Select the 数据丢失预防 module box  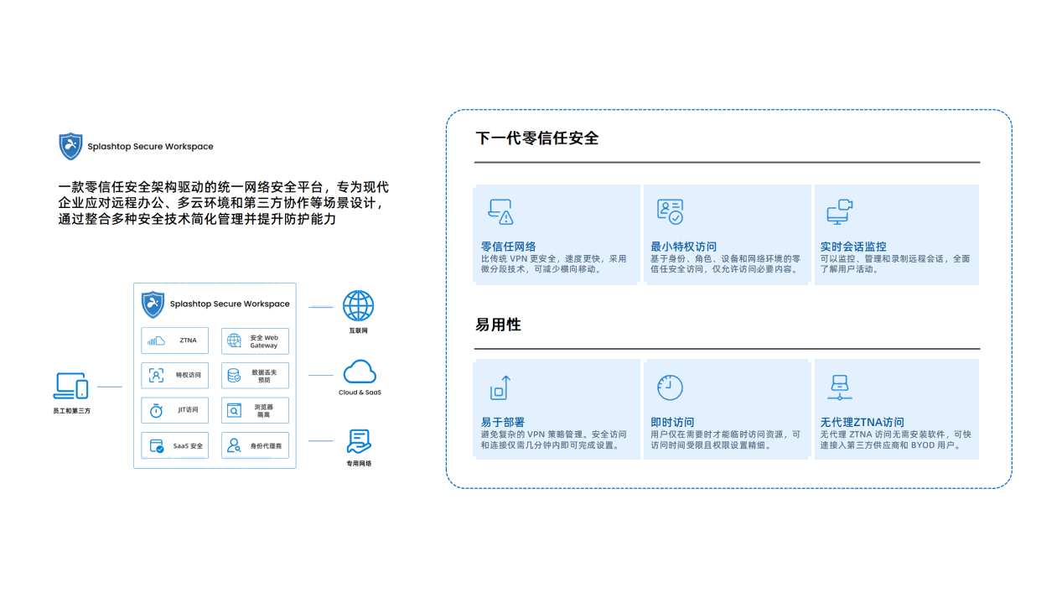255,376
